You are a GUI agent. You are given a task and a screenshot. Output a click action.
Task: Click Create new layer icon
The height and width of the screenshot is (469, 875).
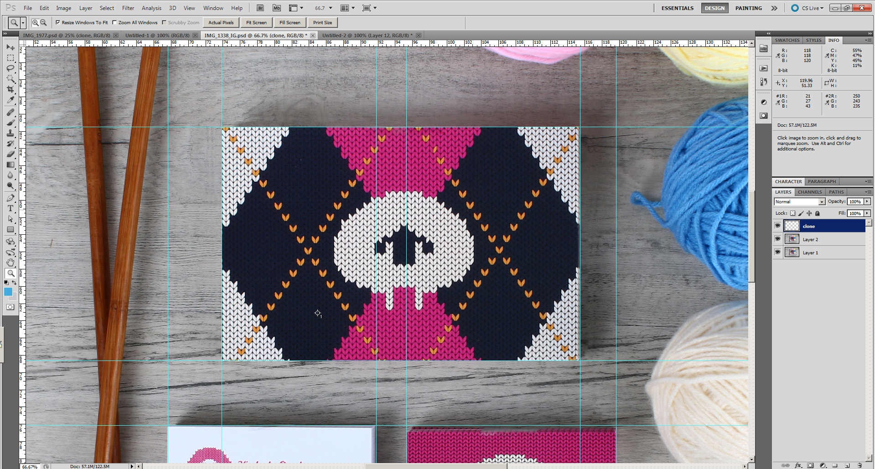point(847,465)
